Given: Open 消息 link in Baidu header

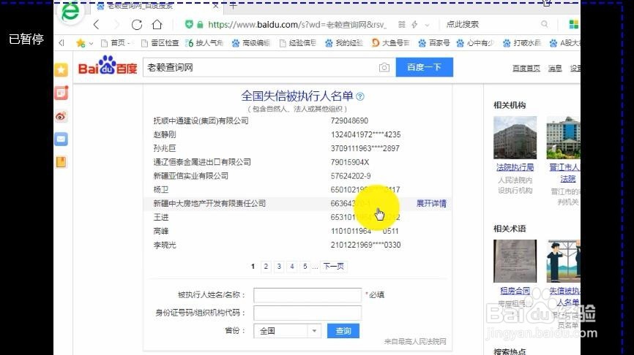Looking at the screenshot, I should (x=555, y=68).
